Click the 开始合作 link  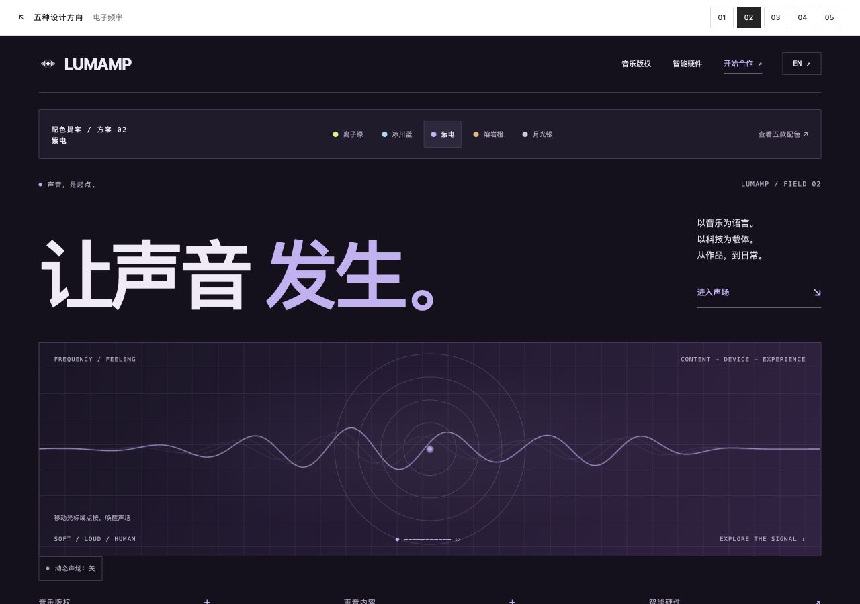tap(742, 64)
